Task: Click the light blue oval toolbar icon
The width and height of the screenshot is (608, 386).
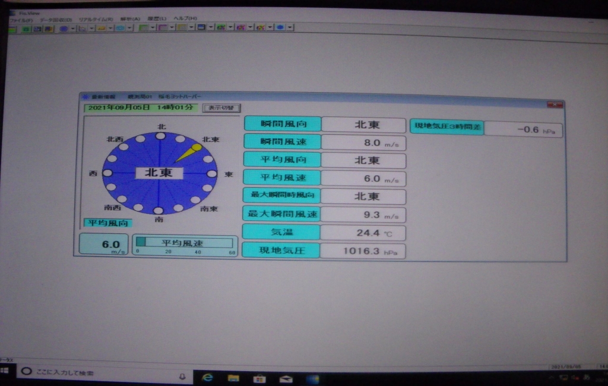Action: 120,28
